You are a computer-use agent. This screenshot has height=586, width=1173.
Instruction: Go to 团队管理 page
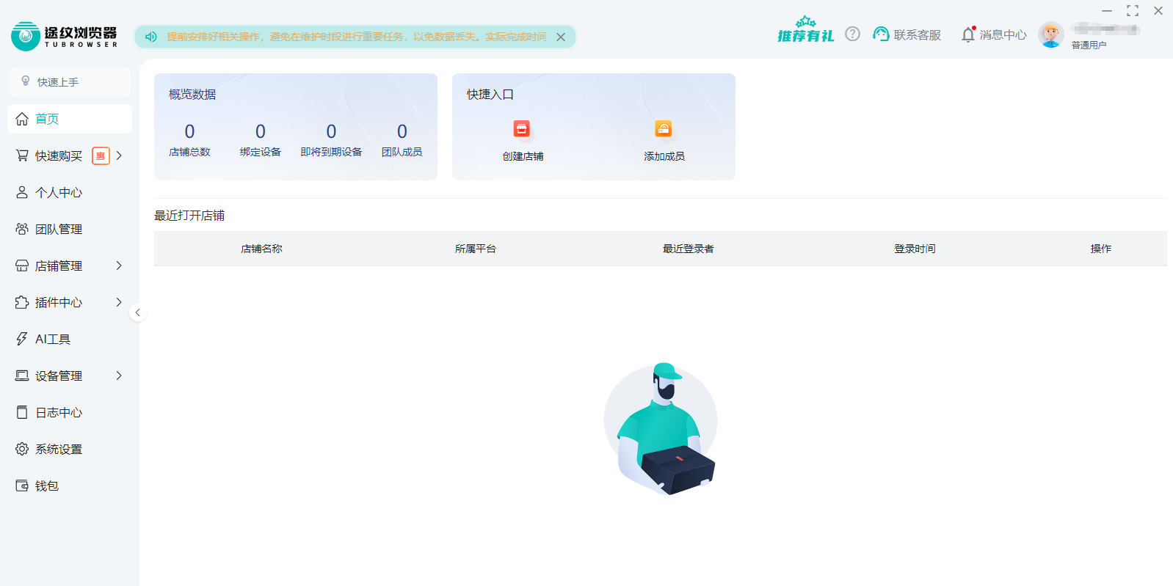[59, 229]
